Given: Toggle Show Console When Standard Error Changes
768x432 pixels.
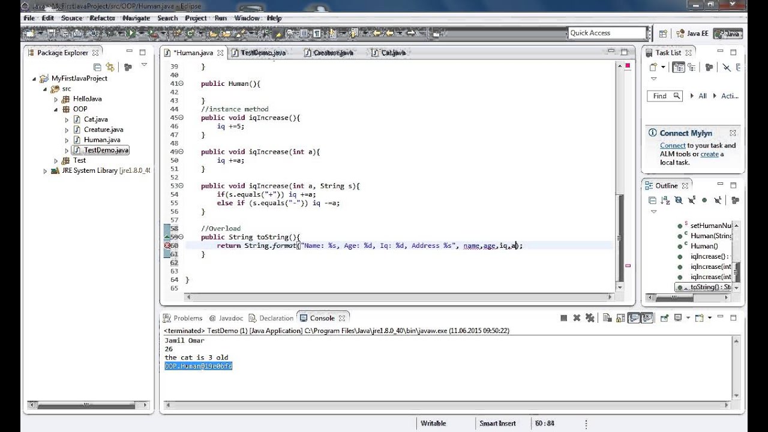Looking at the screenshot, I should 647,318.
